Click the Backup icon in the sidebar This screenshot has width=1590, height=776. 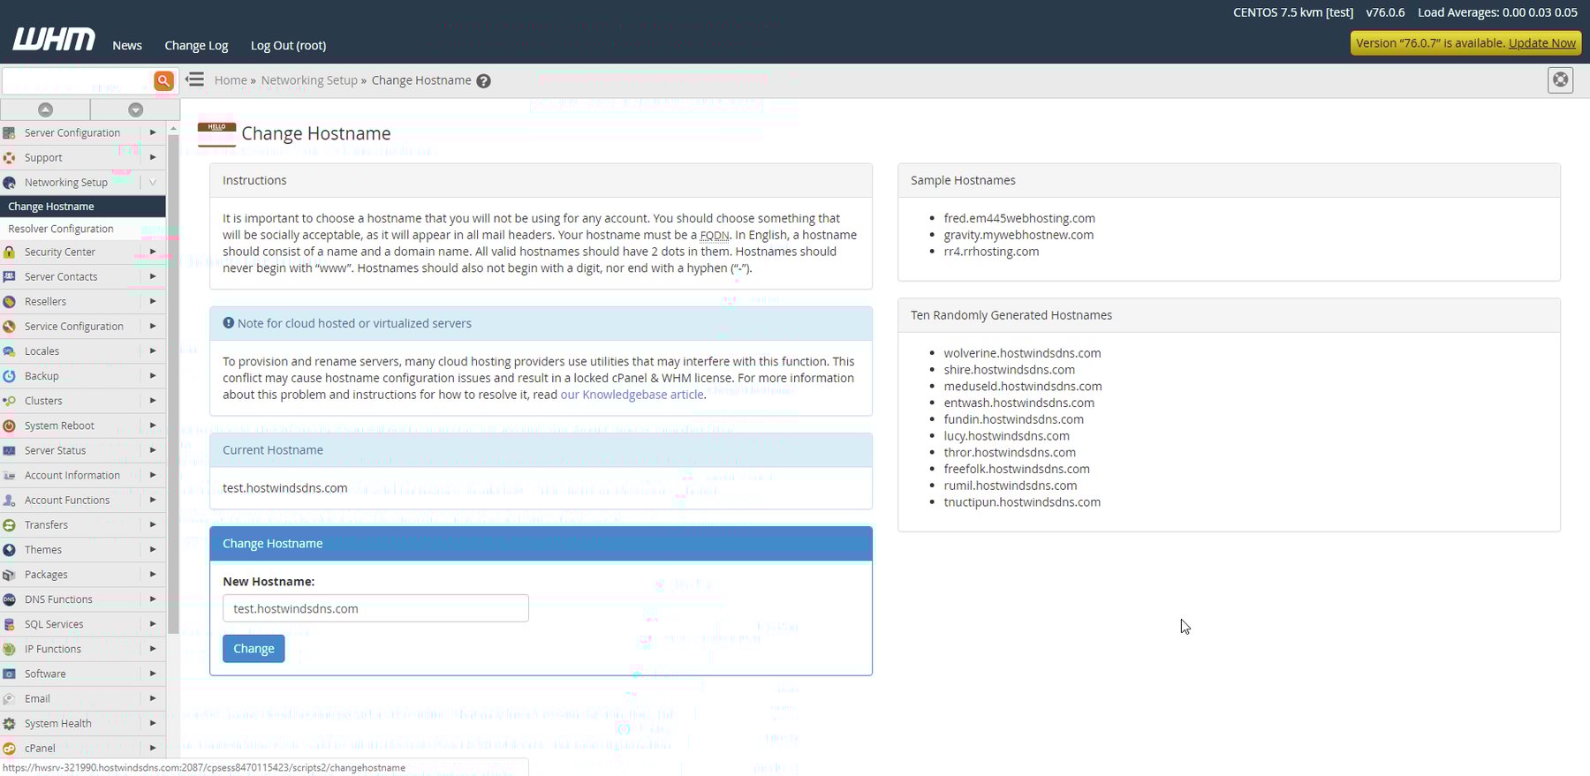[10, 376]
